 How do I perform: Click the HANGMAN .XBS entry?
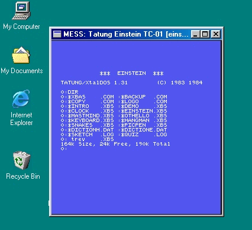click(x=144, y=120)
